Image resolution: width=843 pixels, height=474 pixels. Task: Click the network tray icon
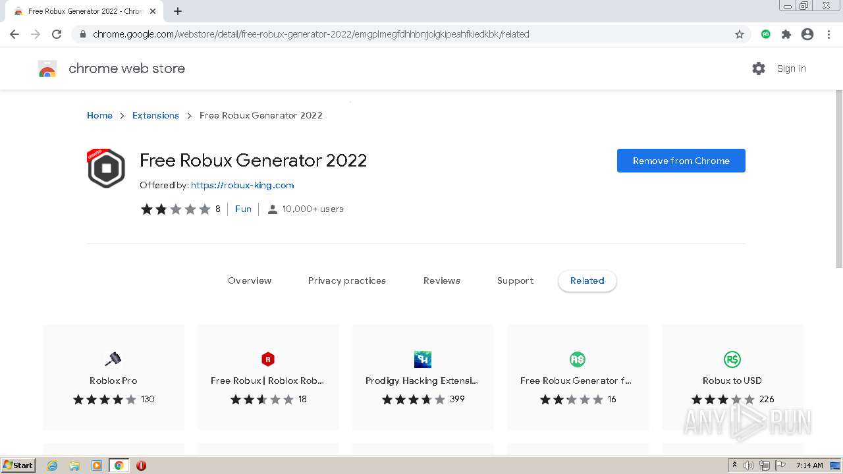(x=765, y=465)
